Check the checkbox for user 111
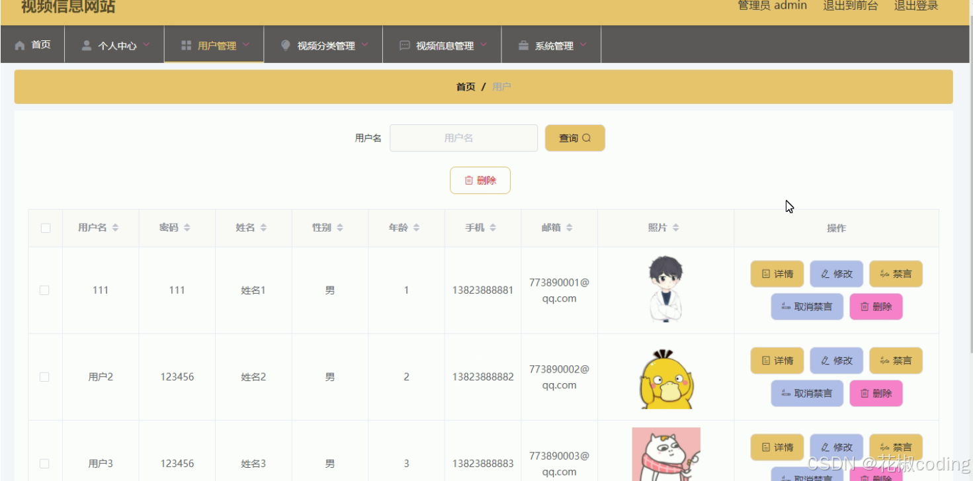The width and height of the screenshot is (973, 481). [44, 290]
